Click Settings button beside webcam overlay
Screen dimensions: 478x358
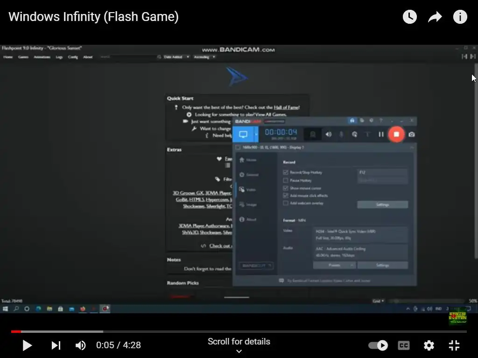click(x=382, y=205)
